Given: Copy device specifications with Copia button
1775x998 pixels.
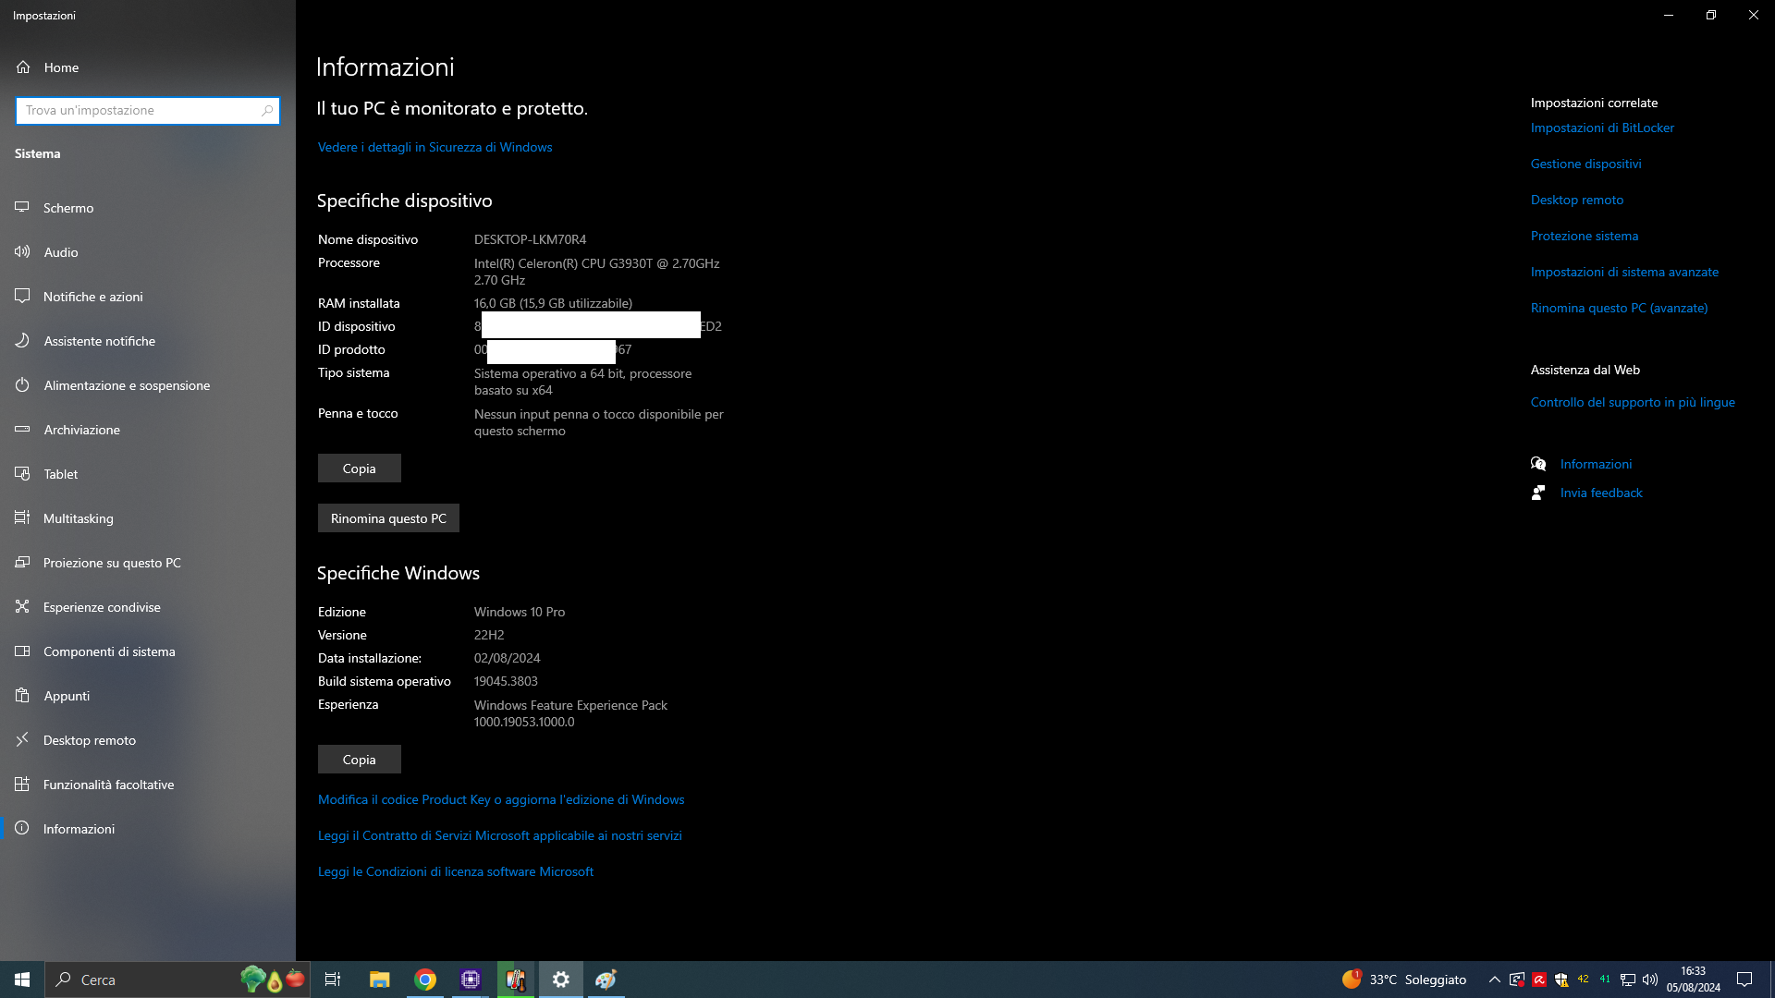Looking at the screenshot, I should (359, 469).
